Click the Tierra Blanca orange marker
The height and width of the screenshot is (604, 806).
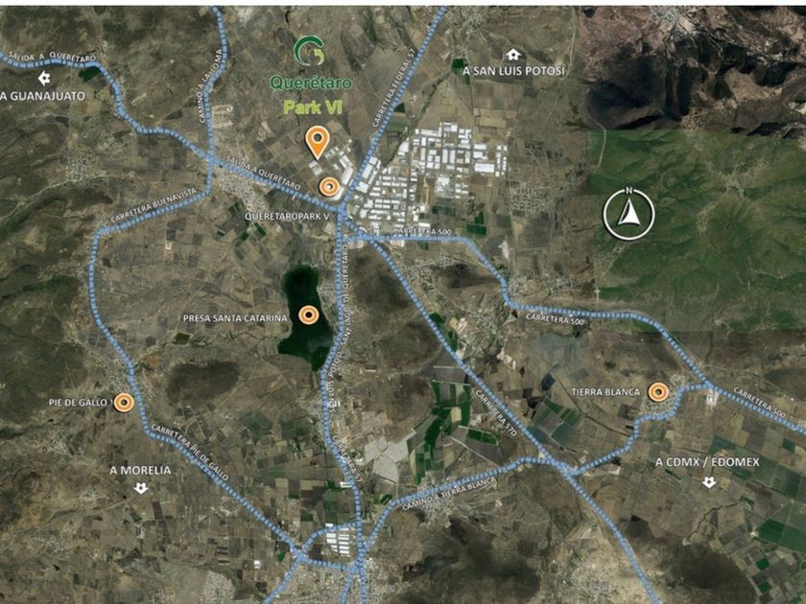click(x=658, y=392)
